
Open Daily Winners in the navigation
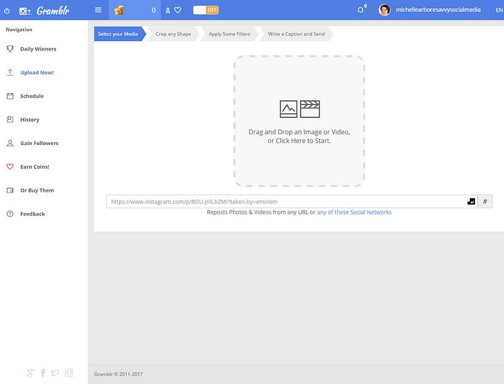(38, 49)
